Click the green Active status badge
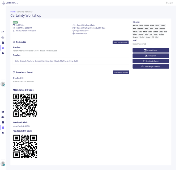The image size is (176, 170). [x=15, y=22]
